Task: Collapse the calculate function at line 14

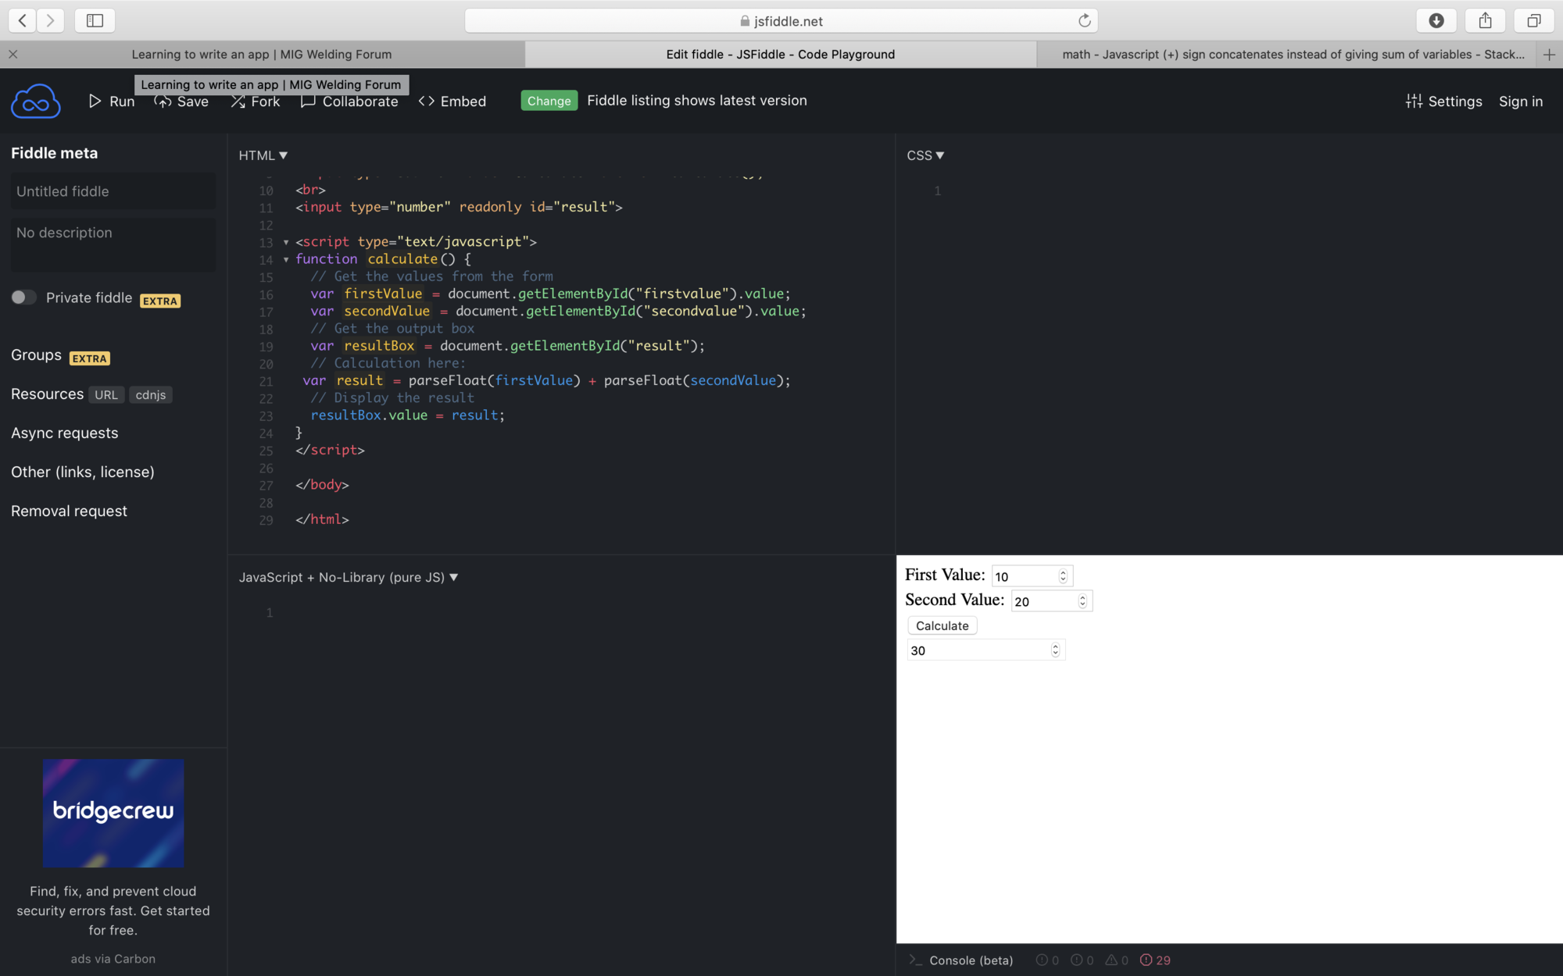Action: point(286,259)
